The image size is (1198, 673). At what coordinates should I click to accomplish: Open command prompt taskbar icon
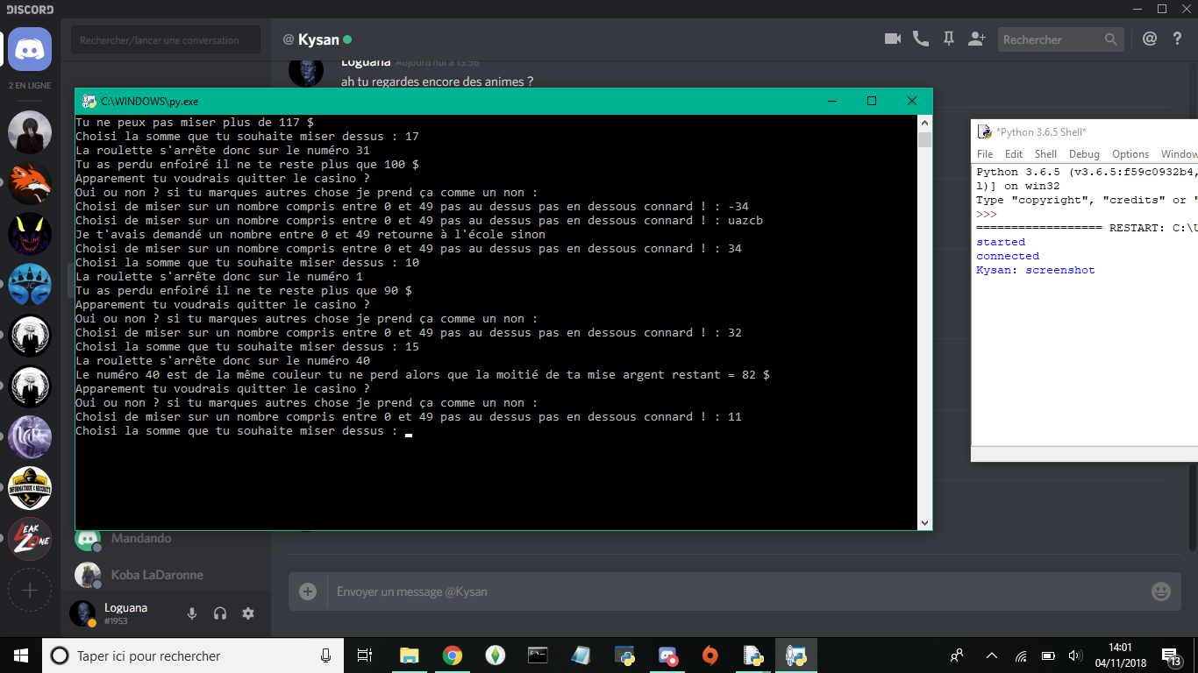click(x=538, y=655)
